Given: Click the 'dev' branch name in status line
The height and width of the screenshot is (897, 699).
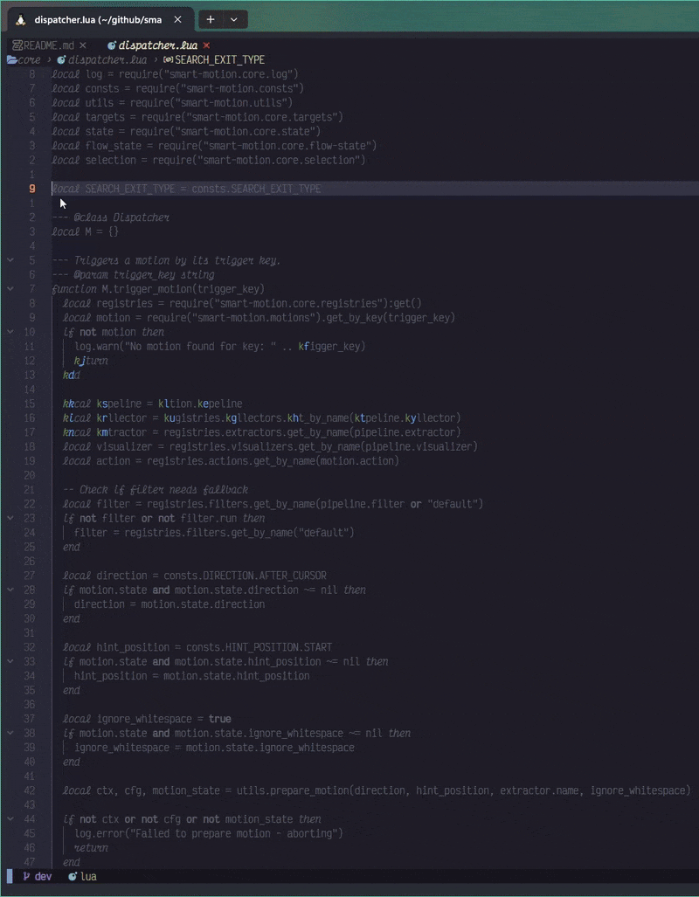Looking at the screenshot, I should click(43, 876).
